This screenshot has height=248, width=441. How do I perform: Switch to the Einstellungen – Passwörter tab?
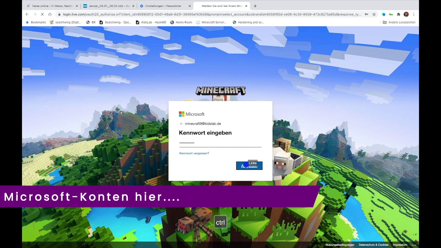[x=165, y=6]
